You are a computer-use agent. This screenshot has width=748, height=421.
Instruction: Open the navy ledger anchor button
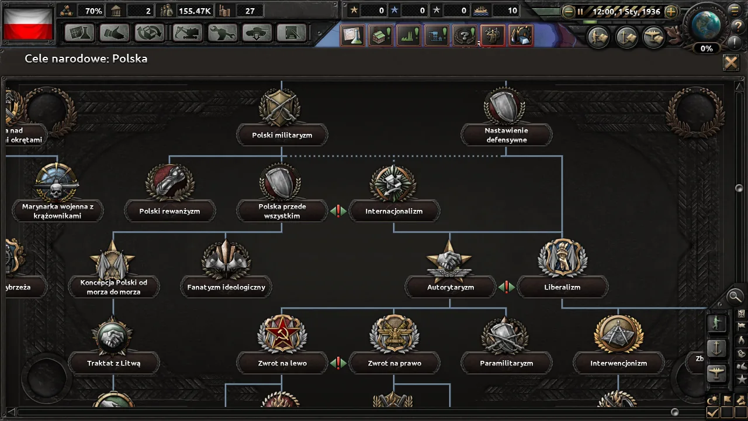(x=626, y=37)
